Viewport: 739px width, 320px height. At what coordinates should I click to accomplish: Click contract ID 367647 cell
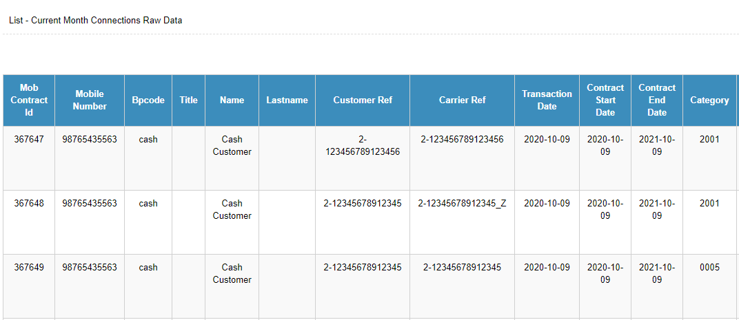(29, 139)
